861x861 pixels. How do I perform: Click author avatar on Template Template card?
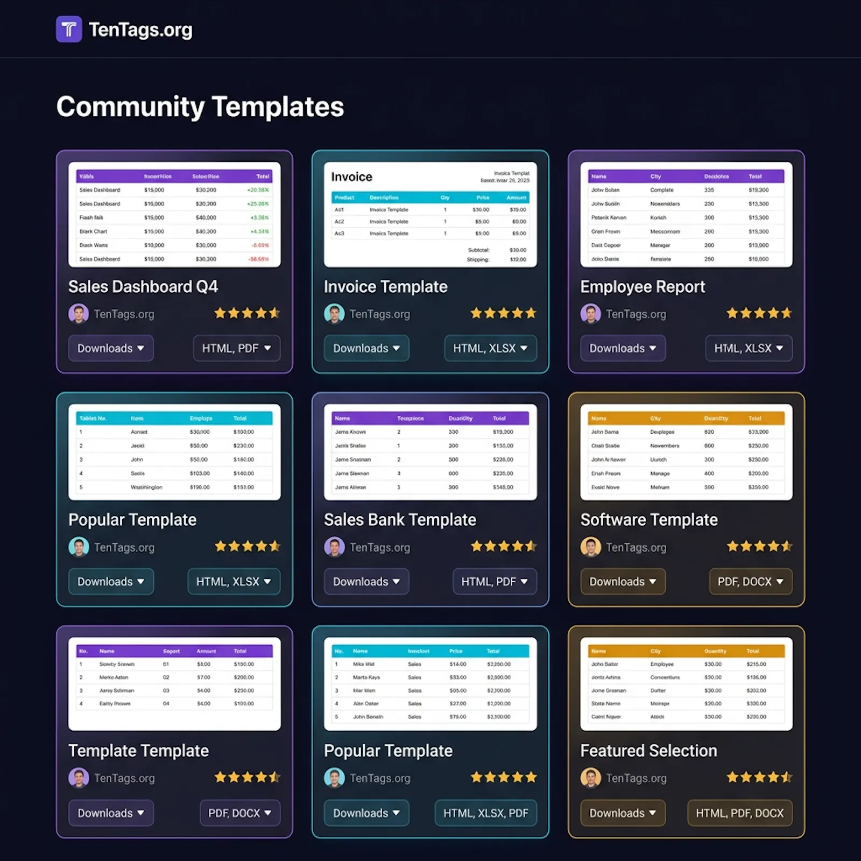[79, 778]
